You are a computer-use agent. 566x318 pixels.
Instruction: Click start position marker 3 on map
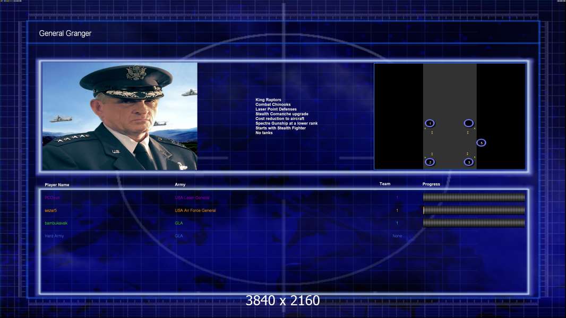click(468, 162)
